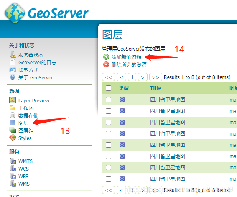The width and height of the screenshot is (237, 197).
Task: Click the 图层组 green stack icon
Action: coord(13,130)
